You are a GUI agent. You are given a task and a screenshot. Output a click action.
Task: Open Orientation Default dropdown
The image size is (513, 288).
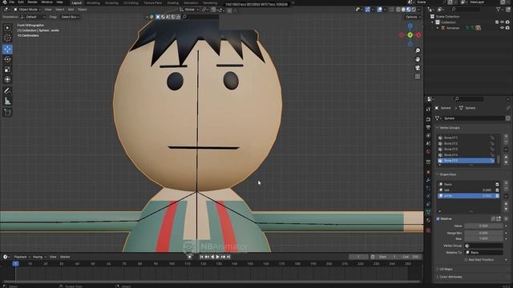tap(33, 17)
